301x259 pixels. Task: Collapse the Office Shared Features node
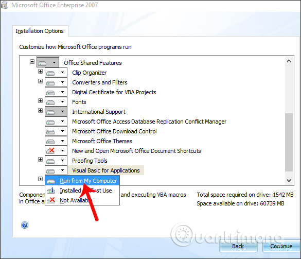pyautogui.click(x=32, y=62)
